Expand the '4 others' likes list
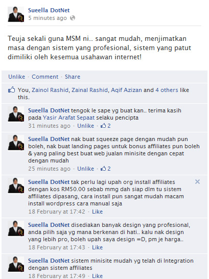Viewport: 209px width, 279px height. tap(167, 90)
